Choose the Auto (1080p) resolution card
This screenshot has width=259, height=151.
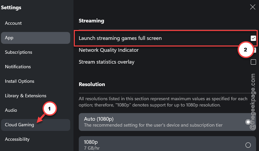click(167, 122)
